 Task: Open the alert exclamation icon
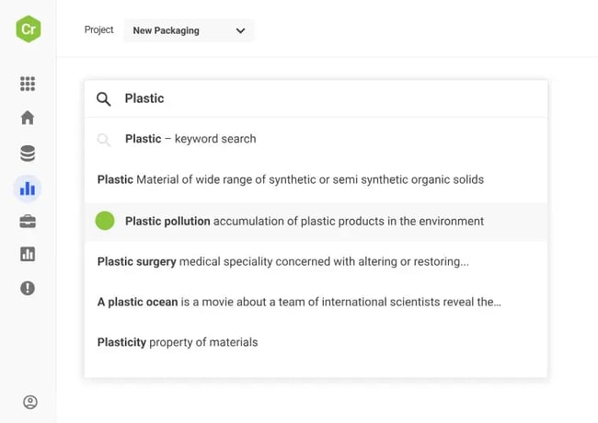(x=28, y=288)
